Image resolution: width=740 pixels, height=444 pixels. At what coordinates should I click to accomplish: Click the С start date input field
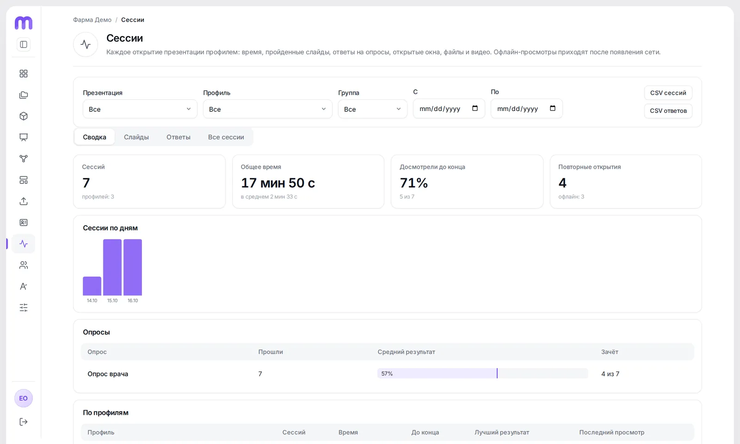(x=449, y=109)
